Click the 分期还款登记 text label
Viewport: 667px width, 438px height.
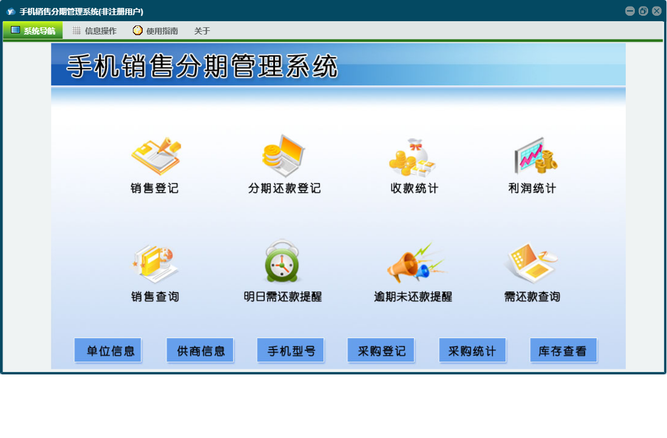(285, 188)
